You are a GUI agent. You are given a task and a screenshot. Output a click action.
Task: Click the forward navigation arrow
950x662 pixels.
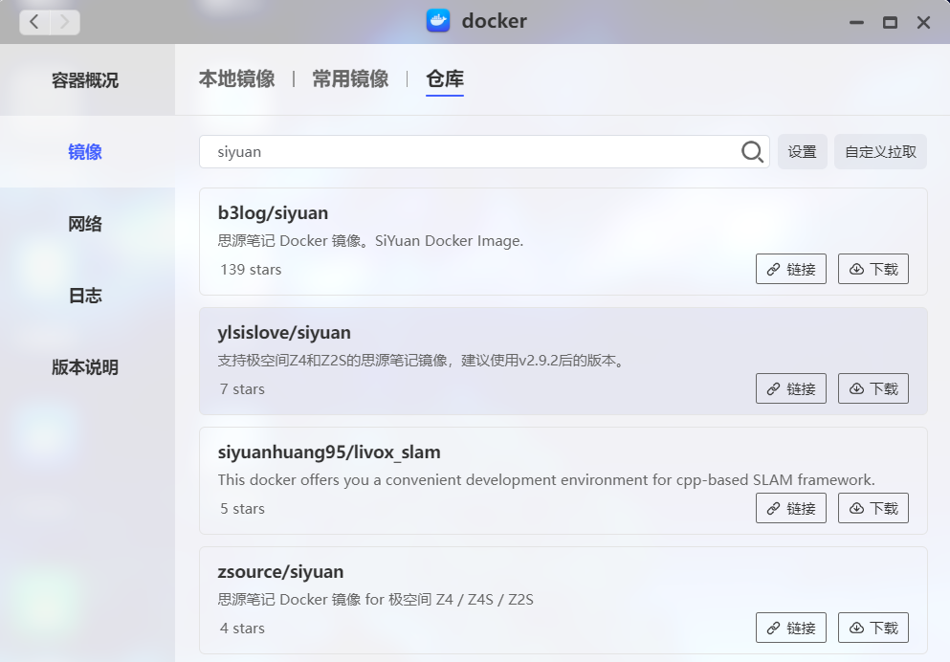[x=65, y=22]
